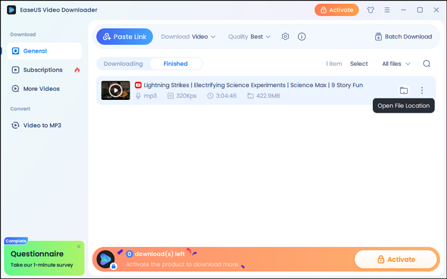Image resolution: width=447 pixels, height=279 pixels.
Task: Open Subscriptions in the sidebar
Action: [x=44, y=70]
